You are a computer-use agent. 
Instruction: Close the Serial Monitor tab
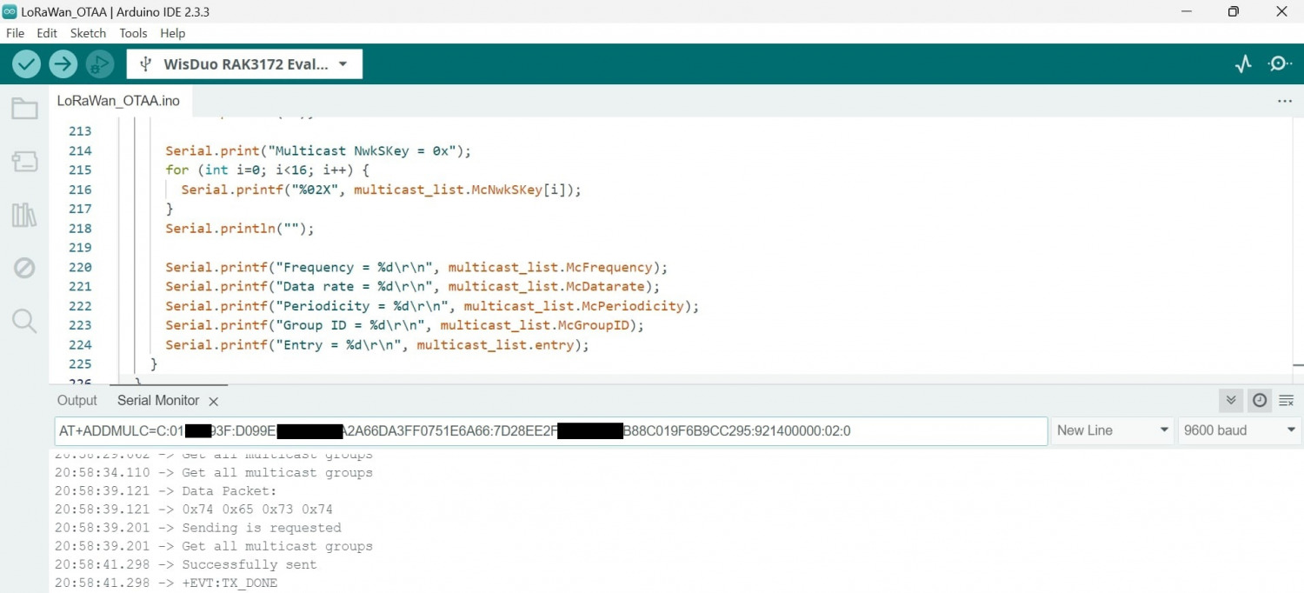[x=214, y=401]
